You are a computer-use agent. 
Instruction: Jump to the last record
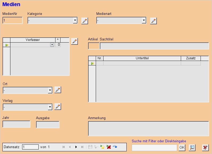point(82,147)
